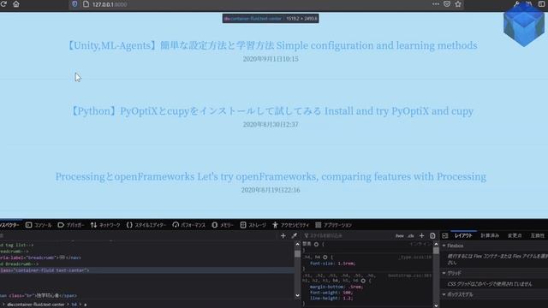The width and height of the screenshot is (548, 308).
Task: Highlight elements matching .h4, h4 selector icon
Action: coord(325,258)
